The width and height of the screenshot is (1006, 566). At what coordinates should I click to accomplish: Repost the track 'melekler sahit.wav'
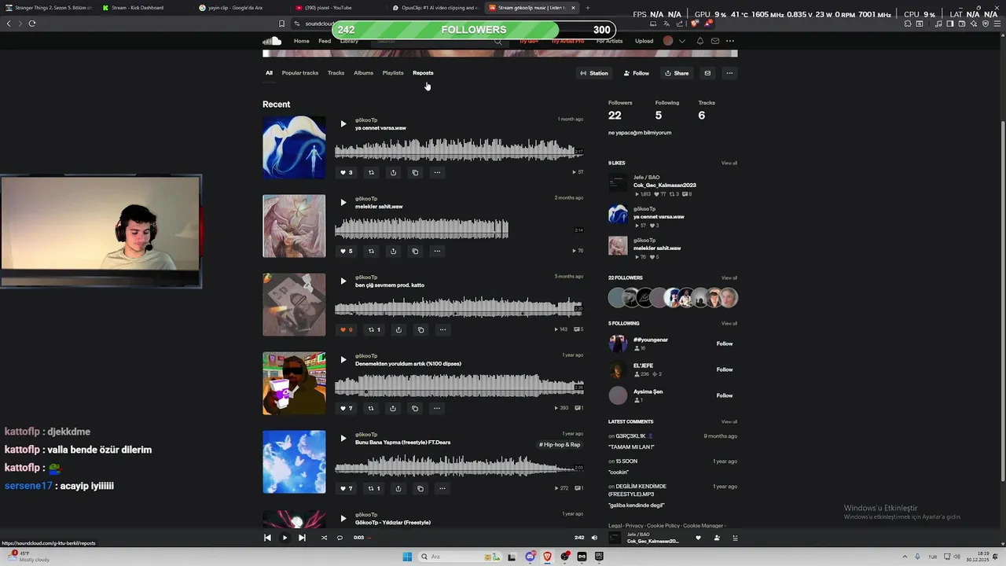click(x=372, y=251)
